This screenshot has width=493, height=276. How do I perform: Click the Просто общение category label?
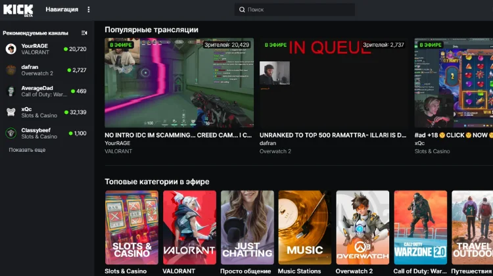pyautogui.click(x=246, y=271)
